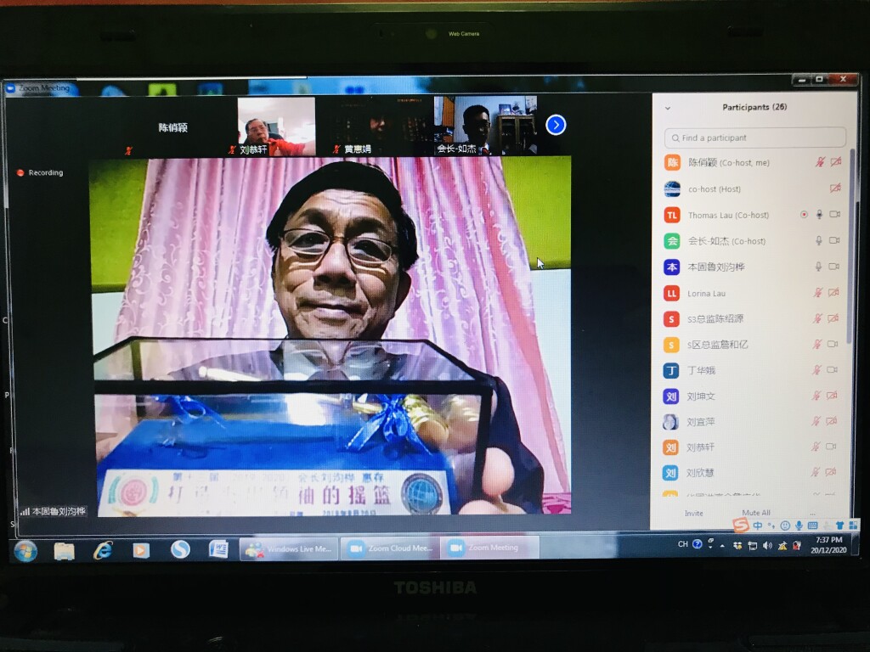Open the more options ellipsis beside Mute All
The height and width of the screenshot is (652, 870).
point(811,514)
